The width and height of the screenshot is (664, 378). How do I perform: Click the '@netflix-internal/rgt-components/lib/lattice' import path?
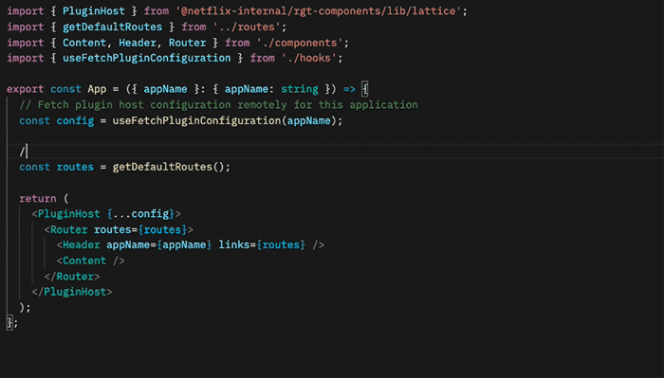coord(318,11)
